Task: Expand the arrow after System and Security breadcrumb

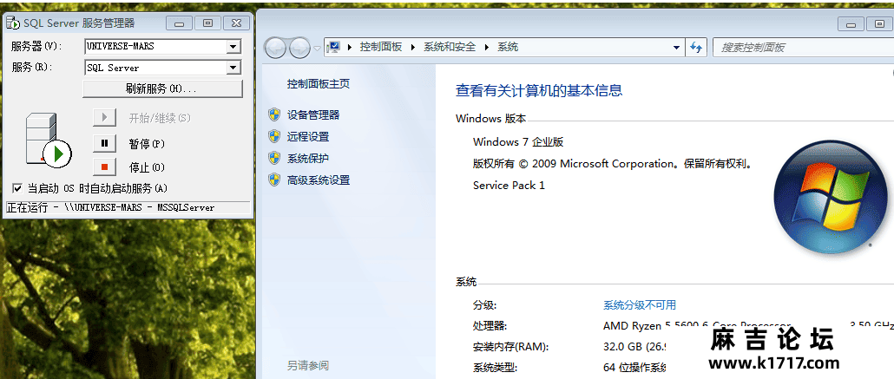Action: click(x=487, y=48)
